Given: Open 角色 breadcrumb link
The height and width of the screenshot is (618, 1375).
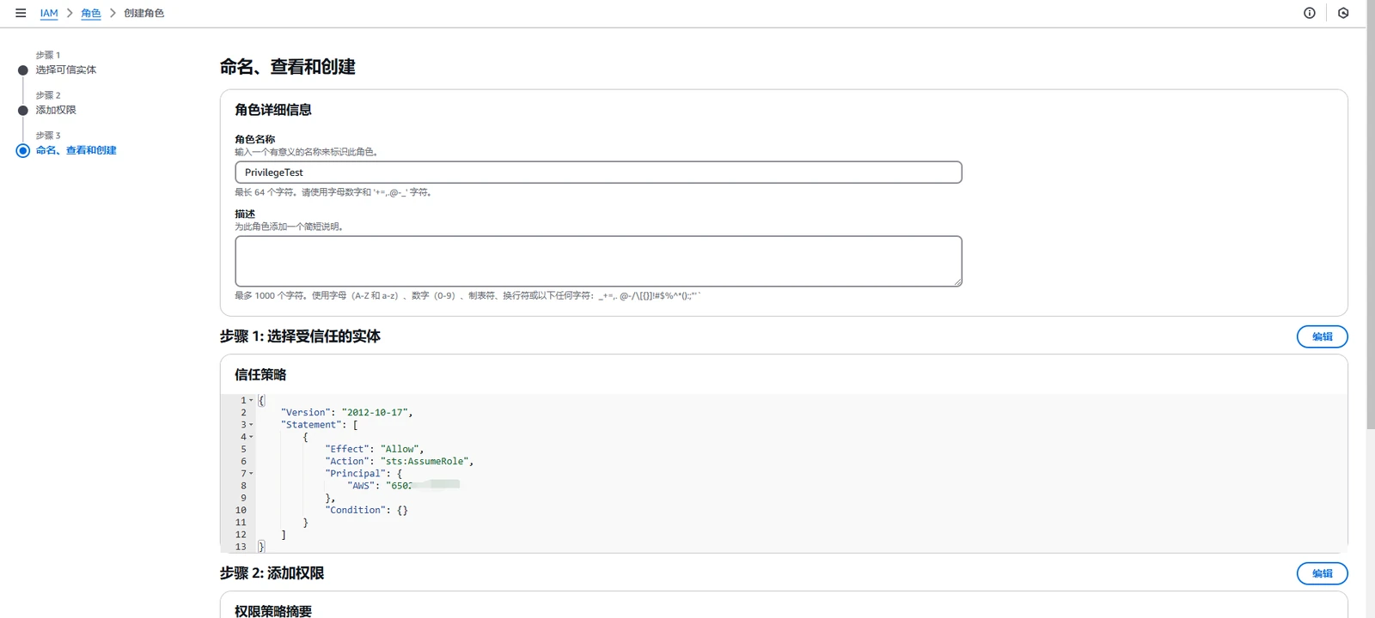Looking at the screenshot, I should point(90,13).
